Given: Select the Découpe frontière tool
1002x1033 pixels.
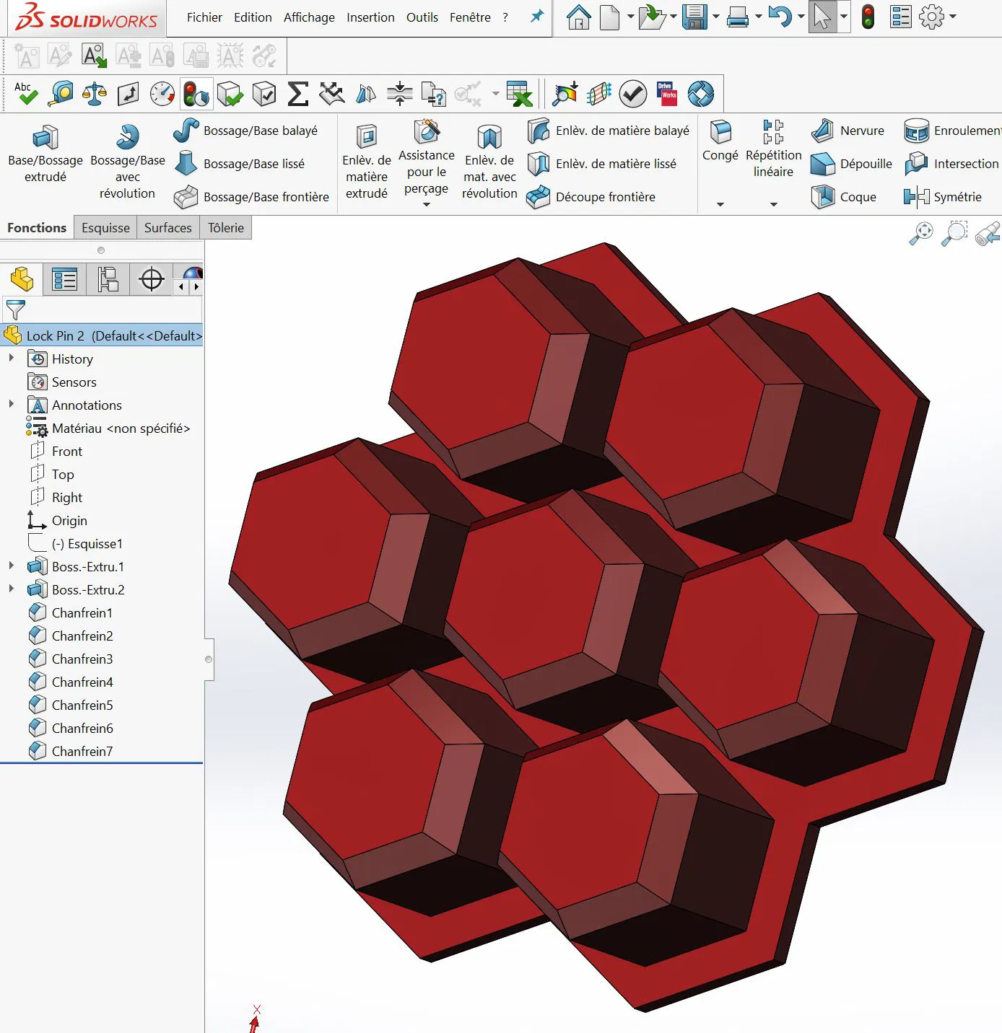Looking at the screenshot, I should click(x=591, y=197).
